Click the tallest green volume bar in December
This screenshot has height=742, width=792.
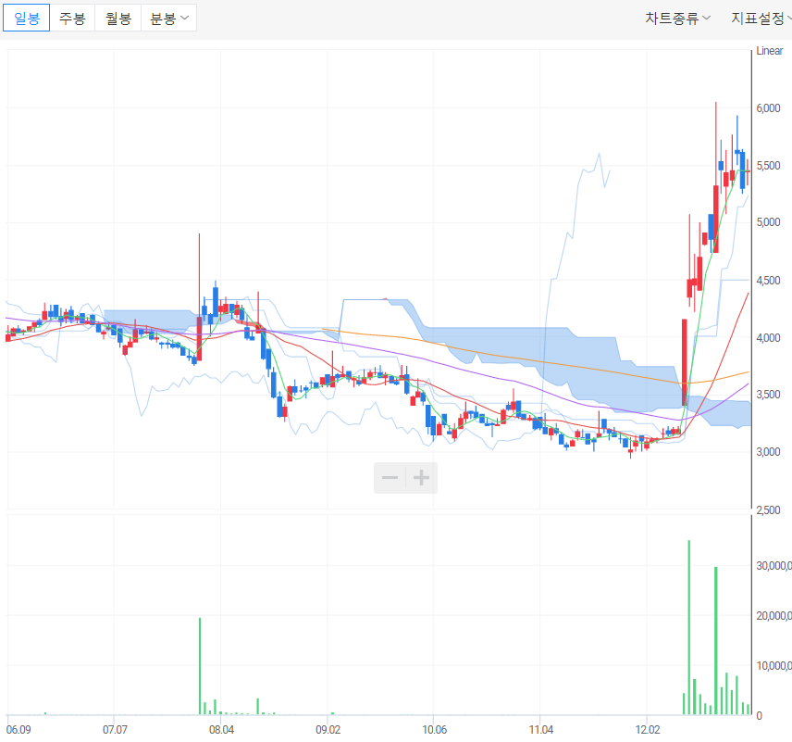click(689, 627)
